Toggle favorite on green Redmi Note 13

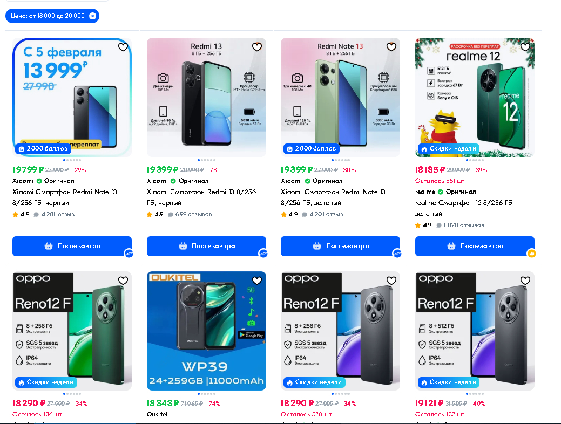pyautogui.click(x=391, y=47)
